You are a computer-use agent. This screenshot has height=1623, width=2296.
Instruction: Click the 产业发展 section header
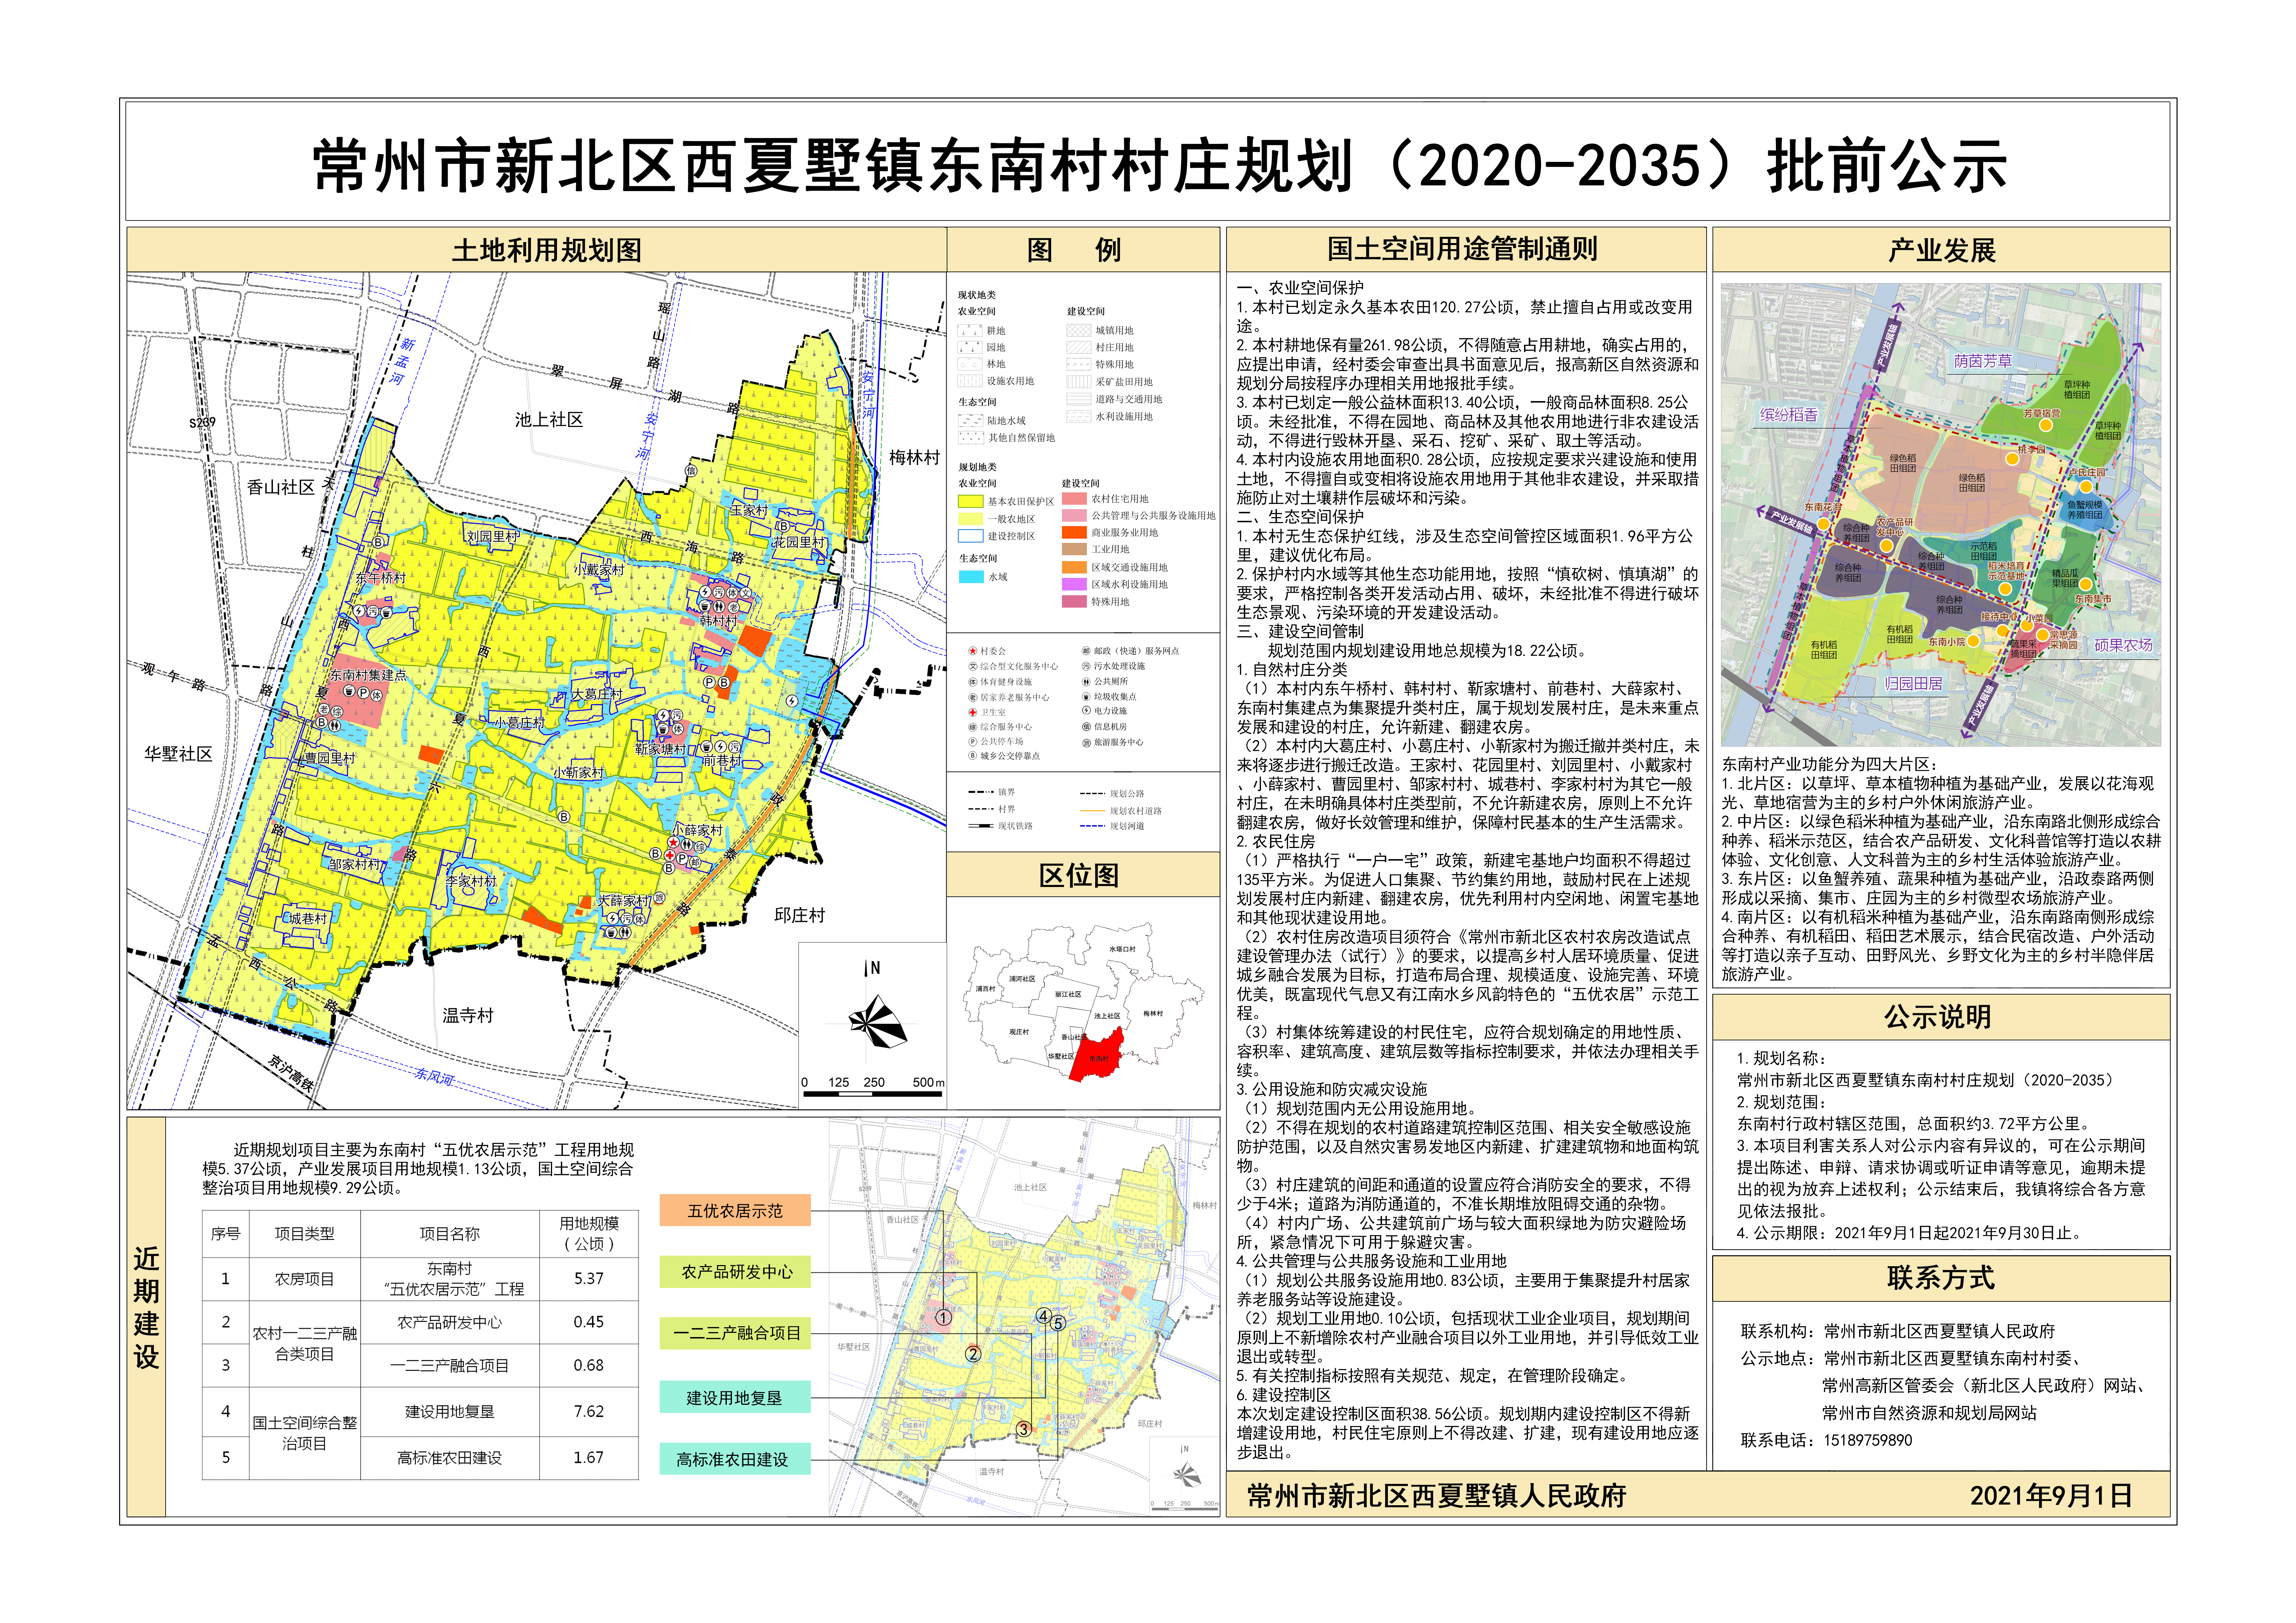click(x=1941, y=250)
